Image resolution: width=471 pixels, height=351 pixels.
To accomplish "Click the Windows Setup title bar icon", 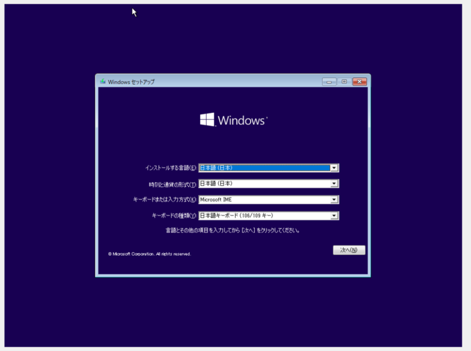I will (x=102, y=81).
